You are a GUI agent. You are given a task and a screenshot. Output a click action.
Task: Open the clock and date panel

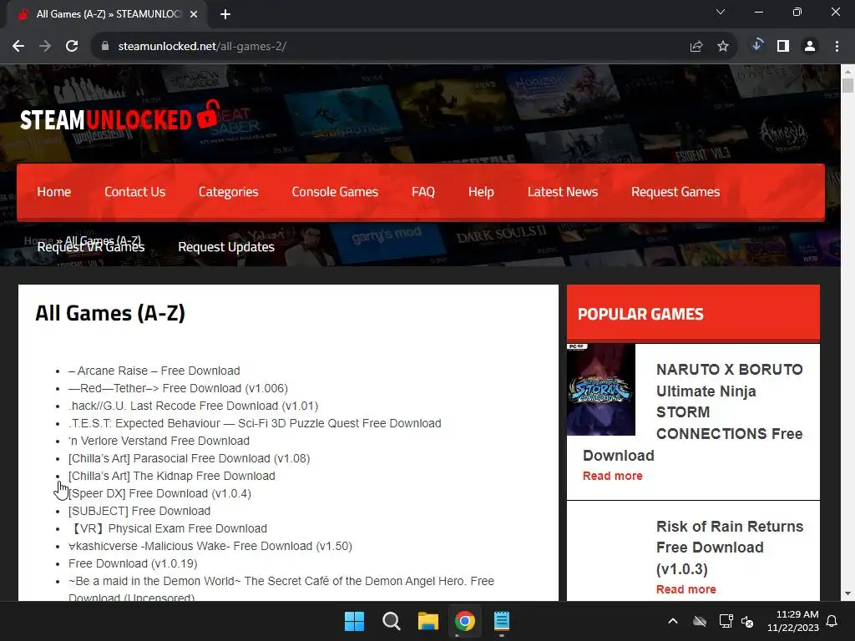[793, 621]
